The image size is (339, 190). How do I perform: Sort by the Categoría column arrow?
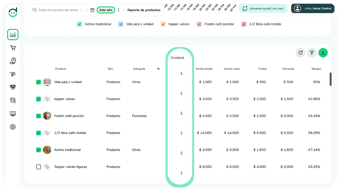158,69
